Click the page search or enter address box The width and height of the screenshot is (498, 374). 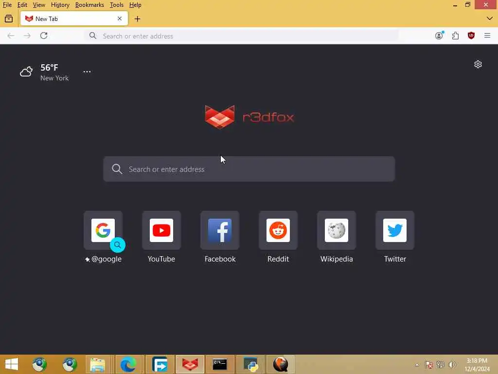pyautogui.click(x=249, y=169)
